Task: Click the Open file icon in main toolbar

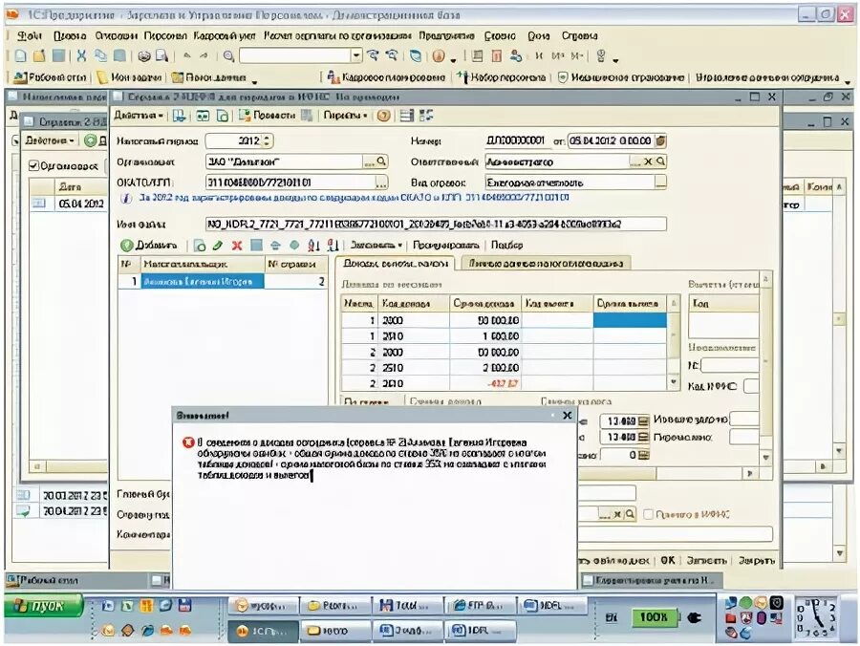Action: pyautogui.click(x=39, y=55)
